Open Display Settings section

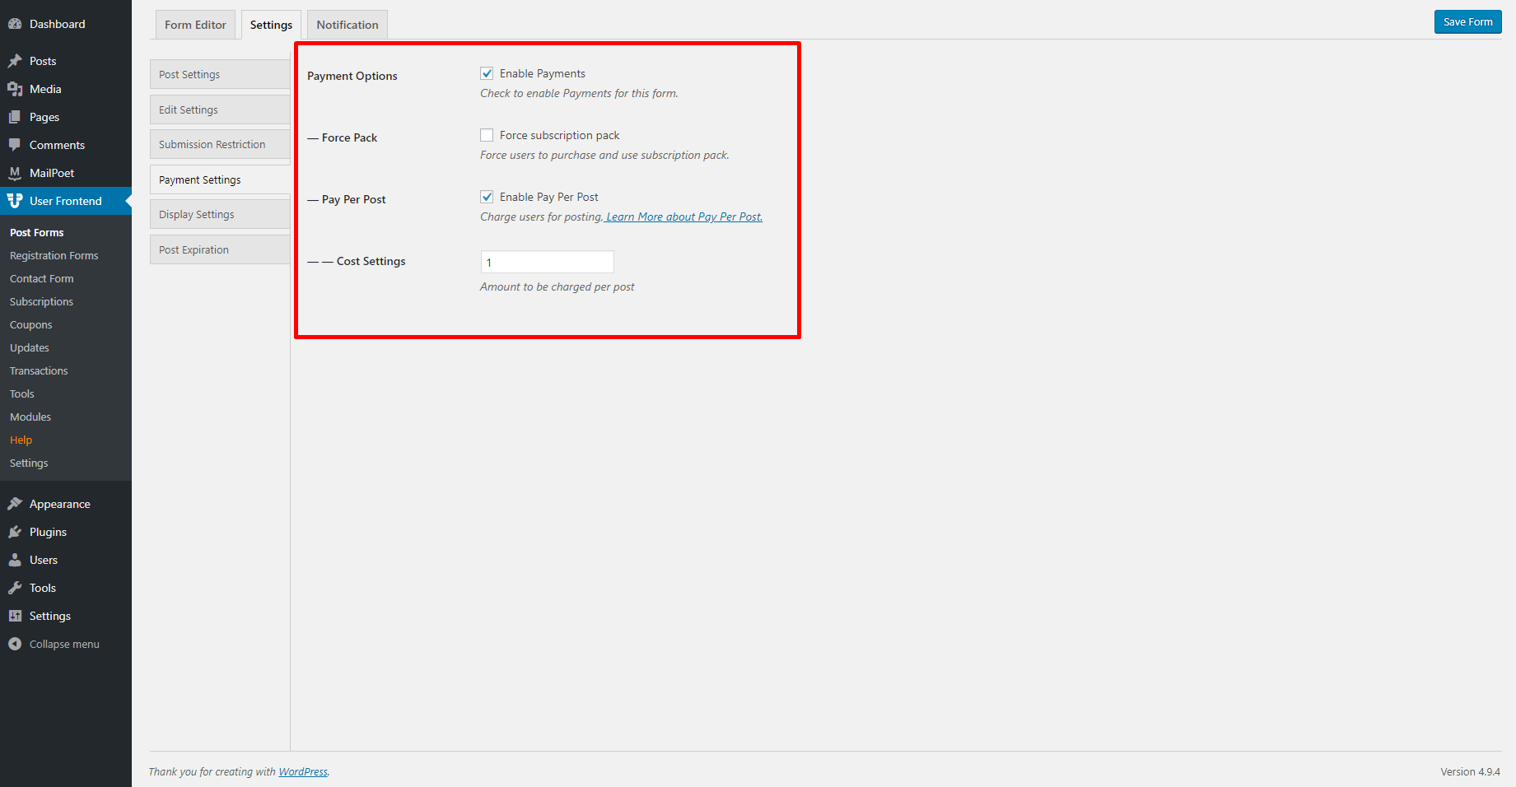point(220,214)
